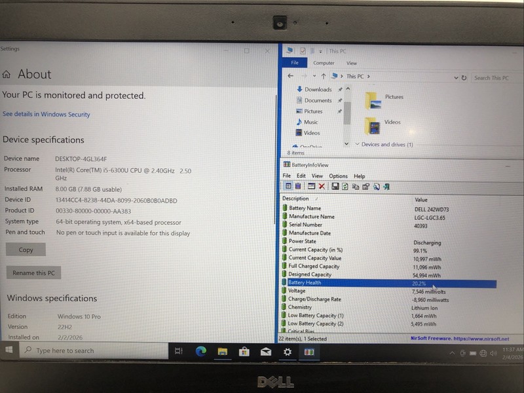Open the Mail app from the taskbar
Viewport: 524px width, 393px height.
[x=266, y=352]
